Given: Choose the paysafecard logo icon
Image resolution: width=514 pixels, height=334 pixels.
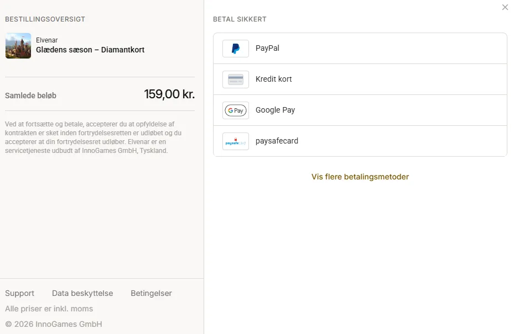Looking at the screenshot, I should [235, 141].
